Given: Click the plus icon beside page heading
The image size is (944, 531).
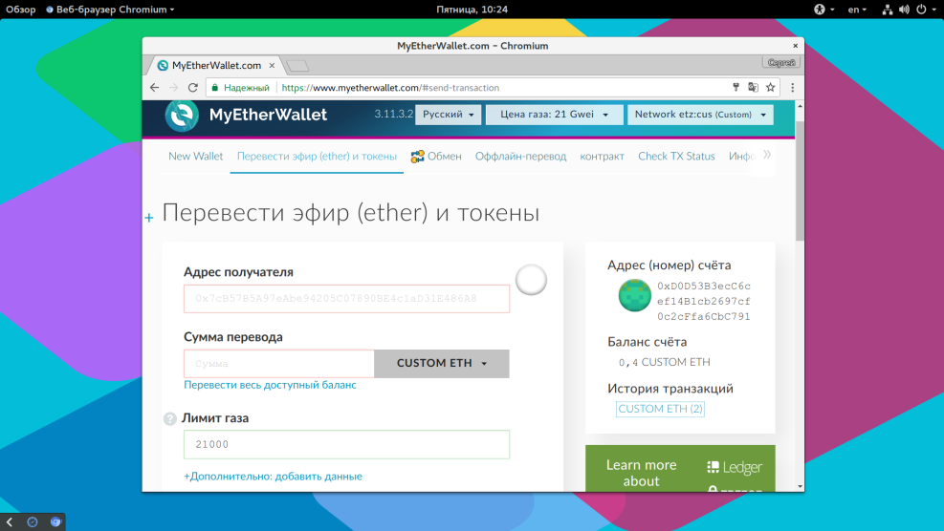Looking at the screenshot, I should pyautogui.click(x=149, y=218).
